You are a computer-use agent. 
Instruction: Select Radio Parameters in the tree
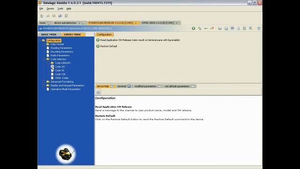point(60,55)
